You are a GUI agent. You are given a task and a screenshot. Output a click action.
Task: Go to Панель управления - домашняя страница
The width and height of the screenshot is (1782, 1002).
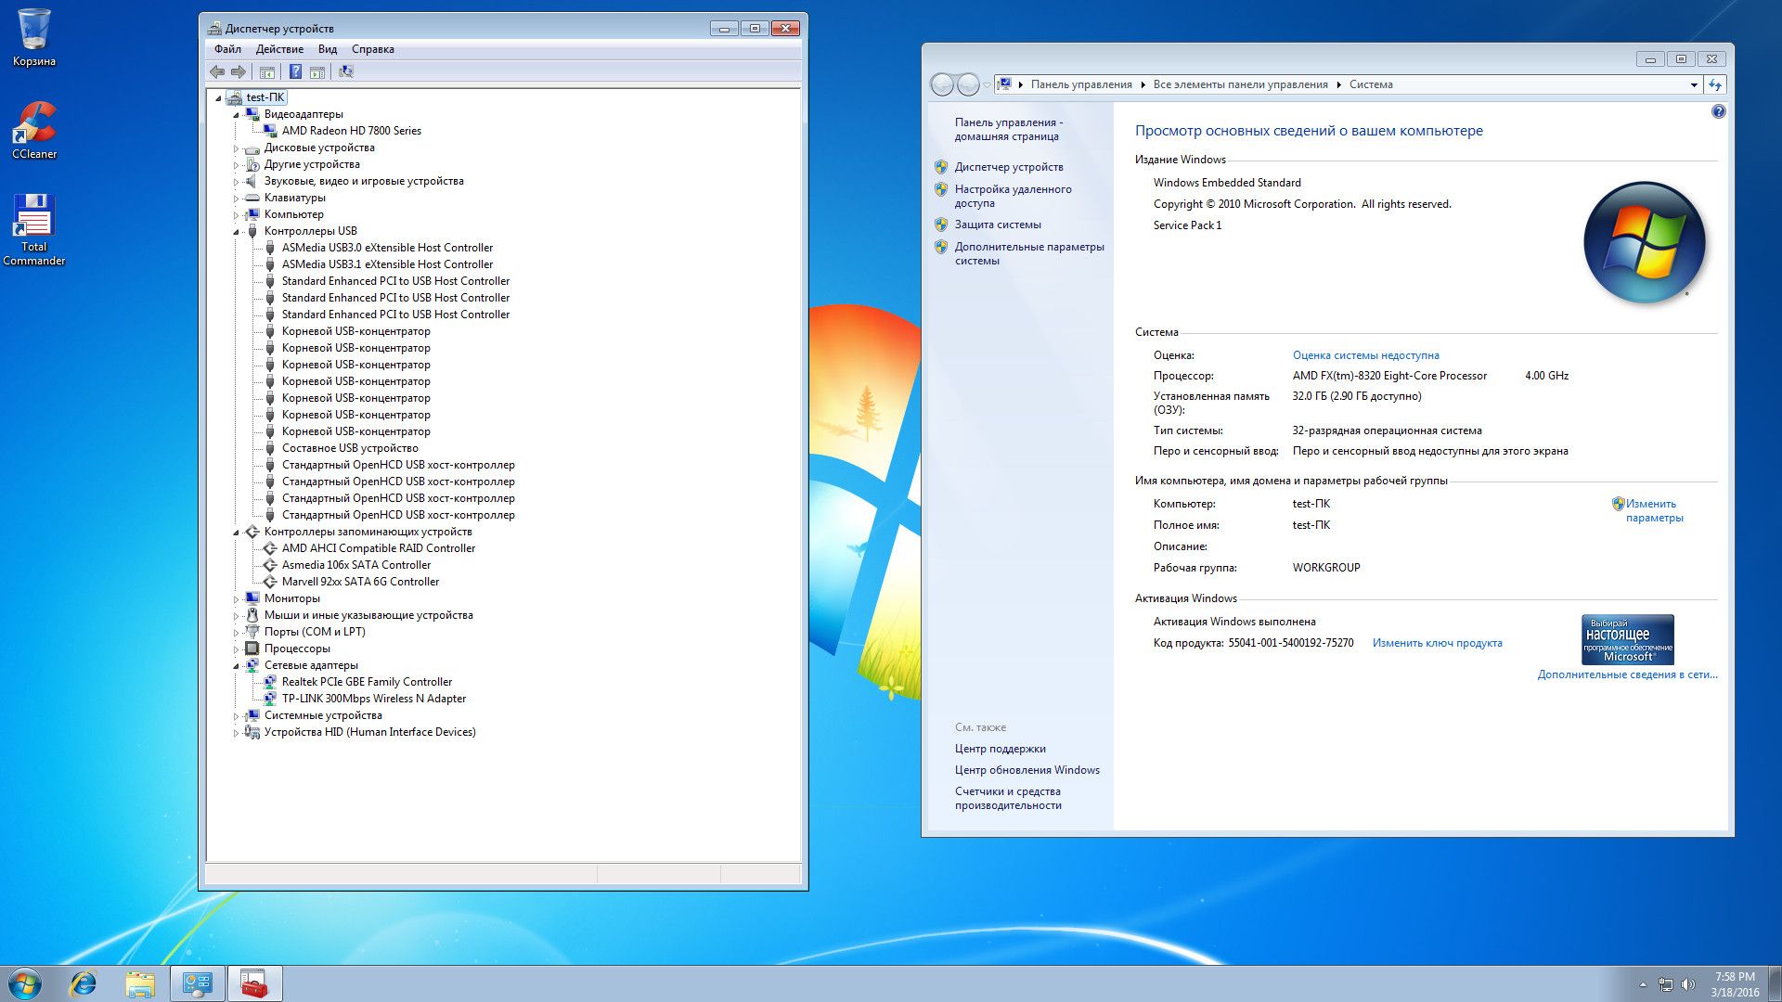coord(1008,129)
